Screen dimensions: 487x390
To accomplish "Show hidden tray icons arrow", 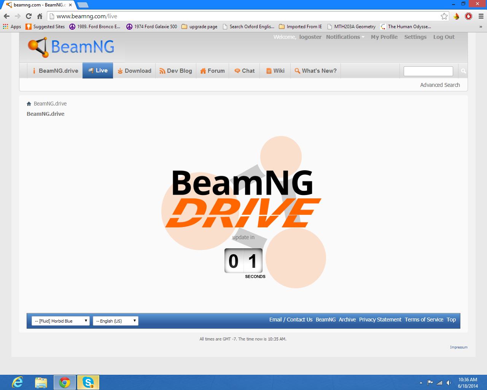I will [x=421, y=383].
